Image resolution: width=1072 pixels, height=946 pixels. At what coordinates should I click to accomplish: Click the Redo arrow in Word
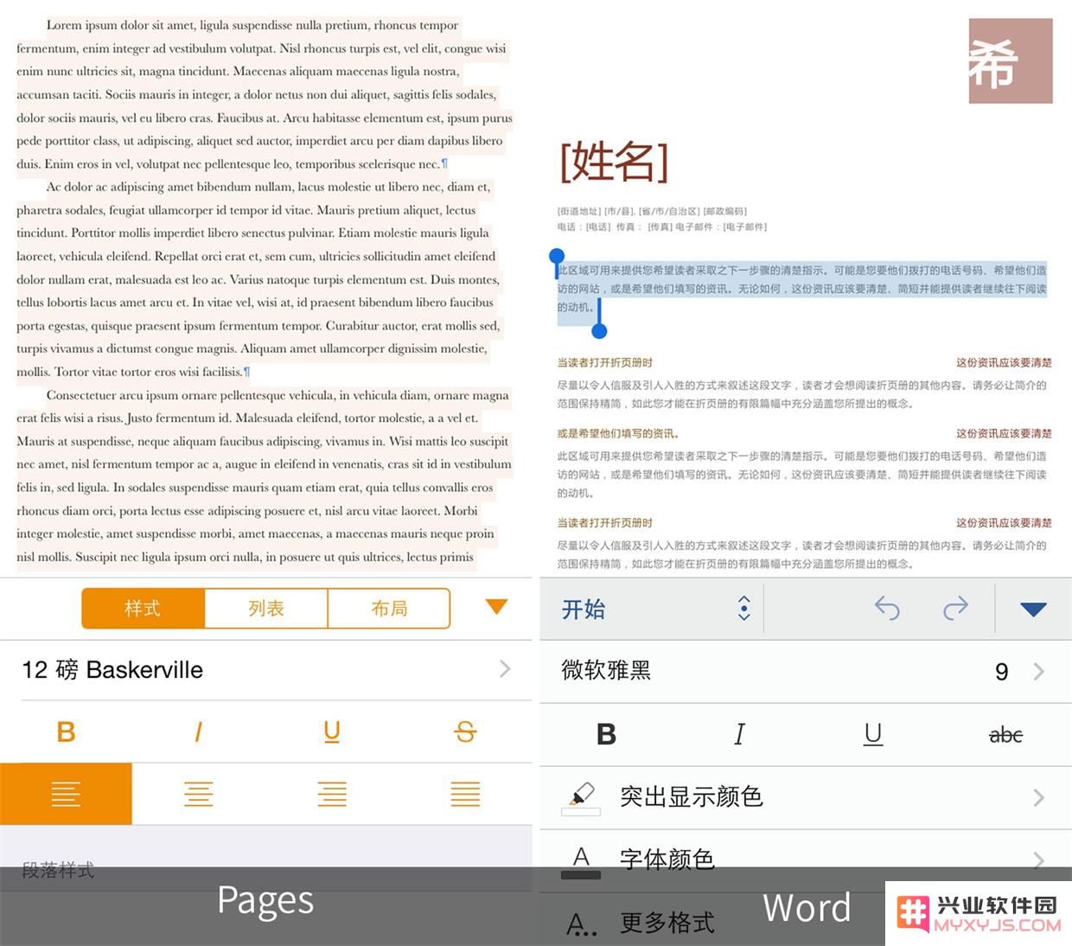(954, 609)
